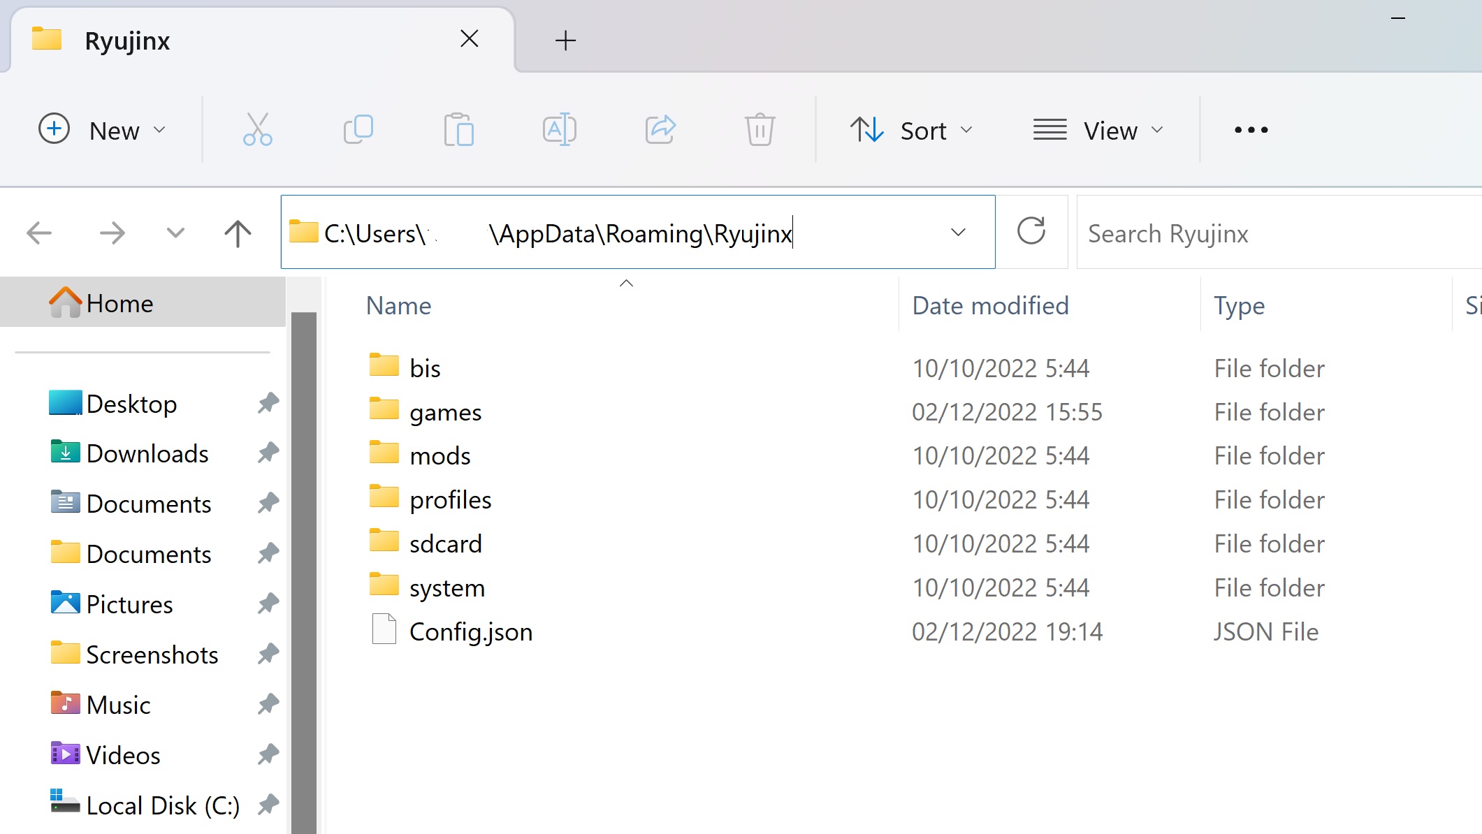The width and height of the screenshot is (1482, 834).
Task: Toggle pinned status of Downloads shortcut
Action: (x=269, y=453)
